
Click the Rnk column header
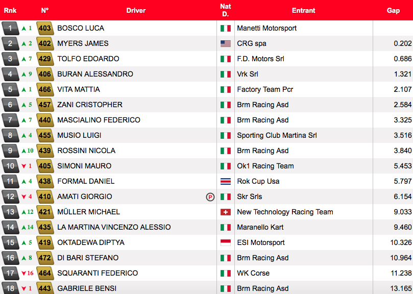[x=10, y=11]
